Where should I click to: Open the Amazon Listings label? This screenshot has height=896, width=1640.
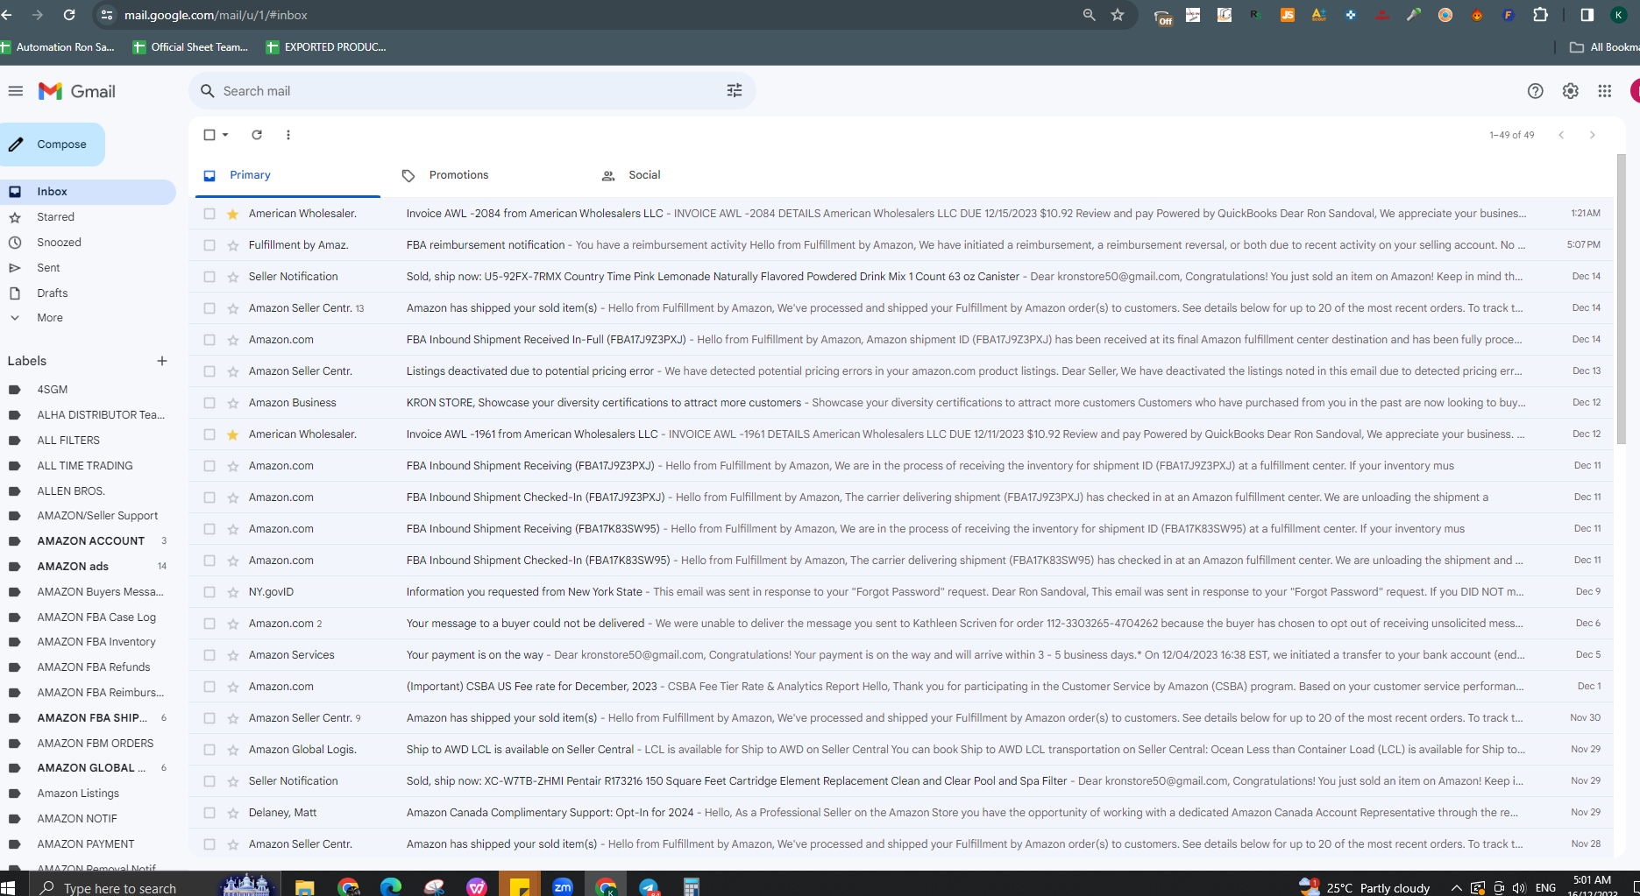[78, 794]
